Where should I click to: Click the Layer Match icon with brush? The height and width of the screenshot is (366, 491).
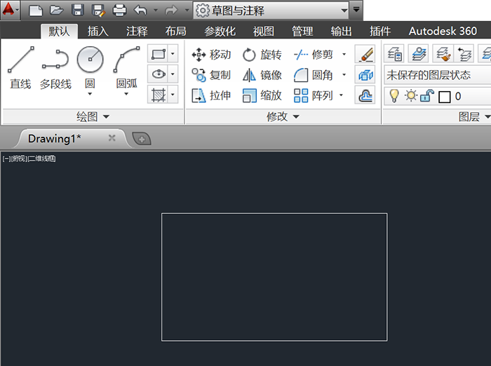pyautogui.click(x=443, y=53)
